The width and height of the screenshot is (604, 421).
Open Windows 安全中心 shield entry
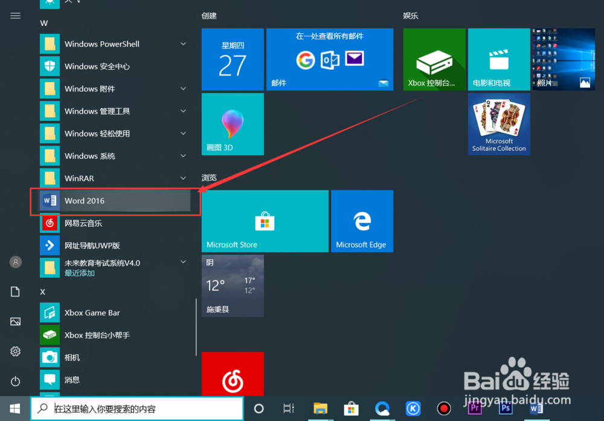(115, 66)
